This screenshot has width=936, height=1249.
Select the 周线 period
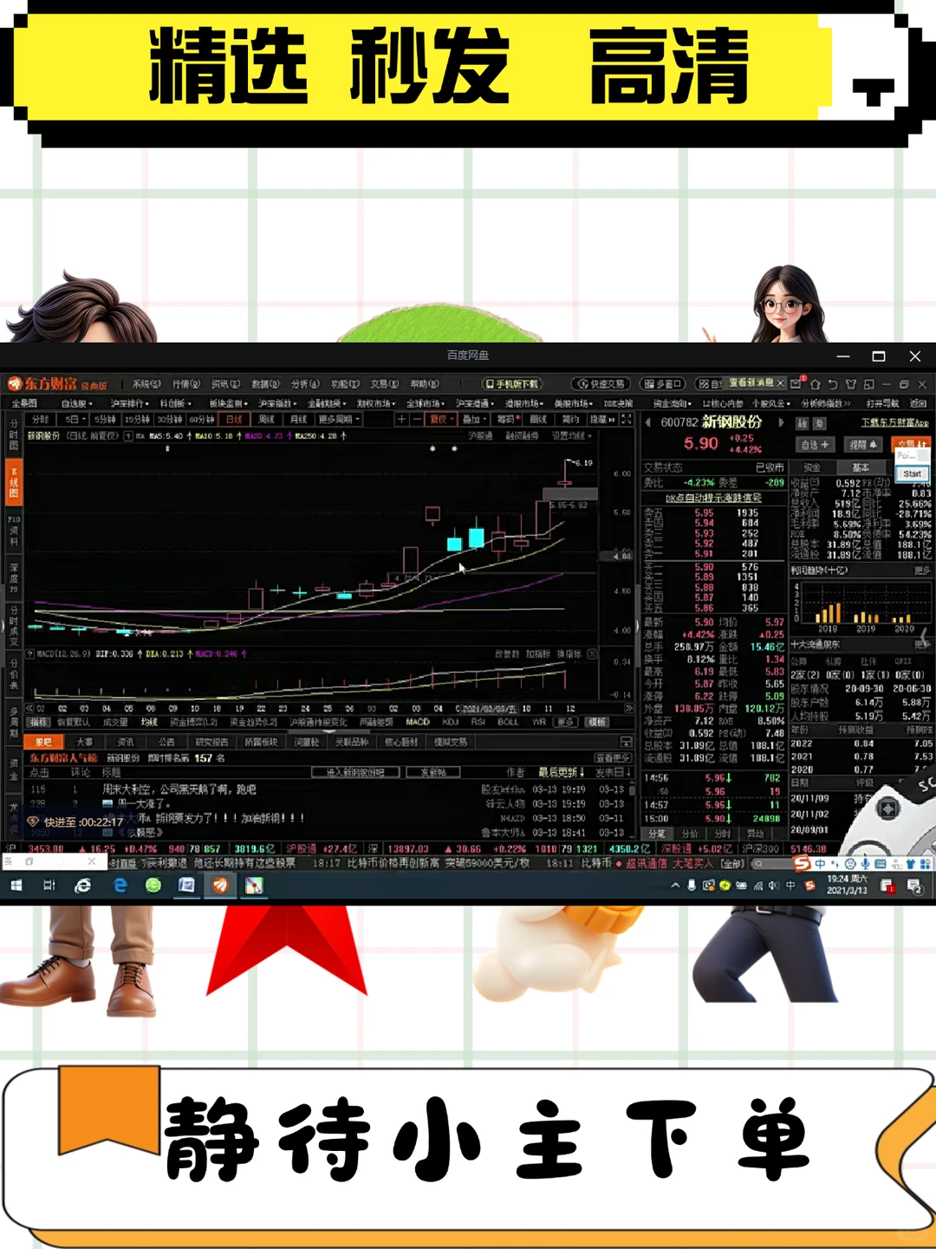tap(267, 419)
